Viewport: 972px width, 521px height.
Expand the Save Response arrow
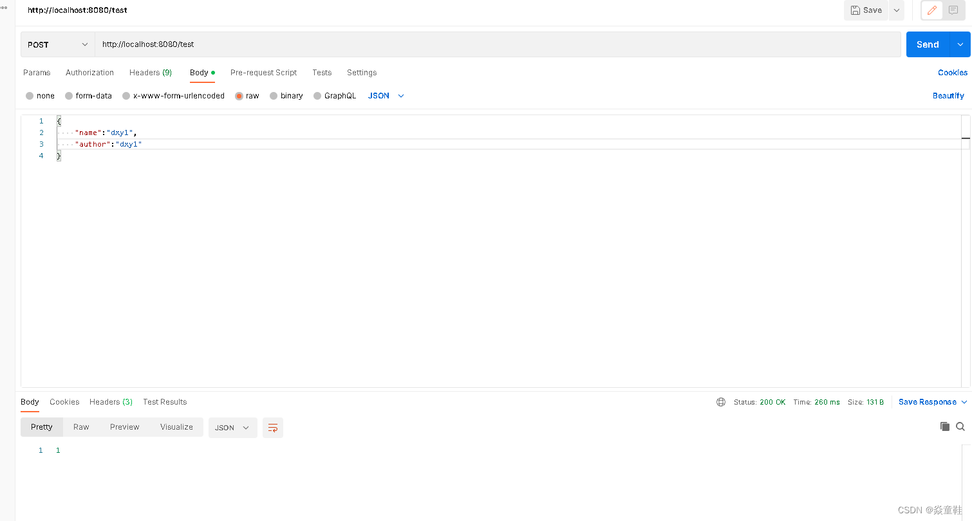point(964,402)
